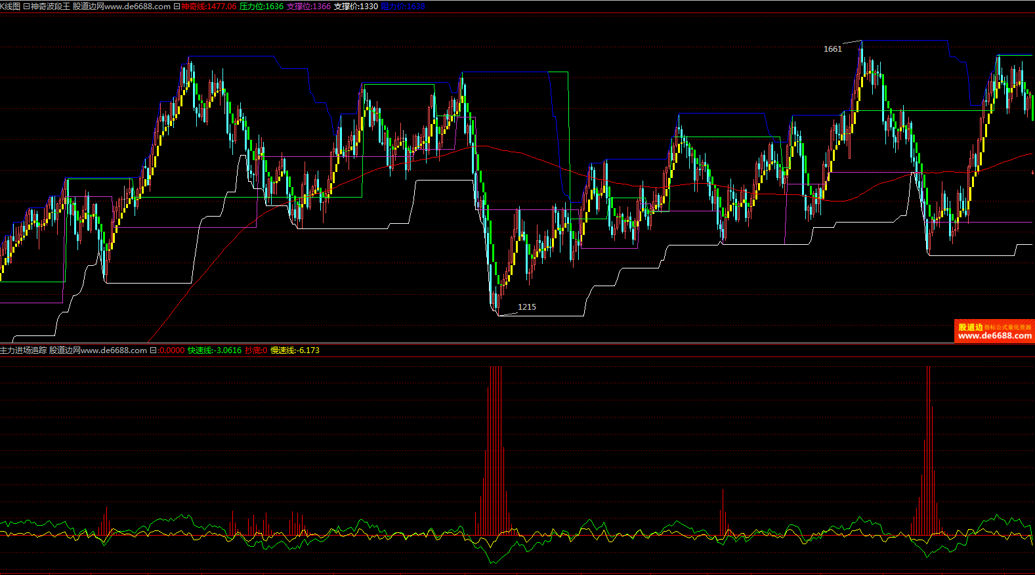Click the 1215 low price marker
This screenshot has height=575, width=1035.
526,307
